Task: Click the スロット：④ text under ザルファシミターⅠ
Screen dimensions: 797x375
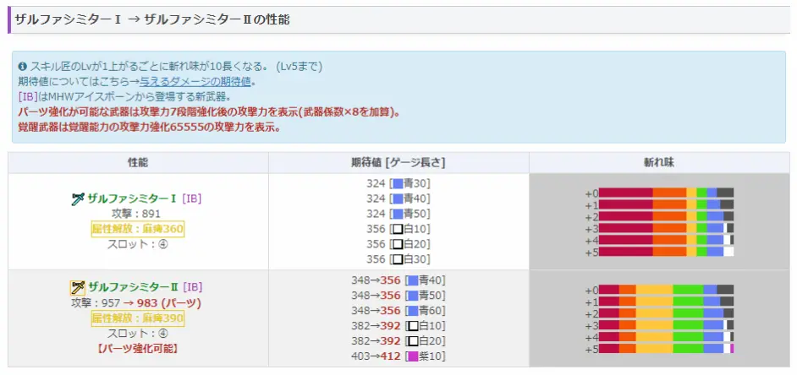Action: (138, 245)
